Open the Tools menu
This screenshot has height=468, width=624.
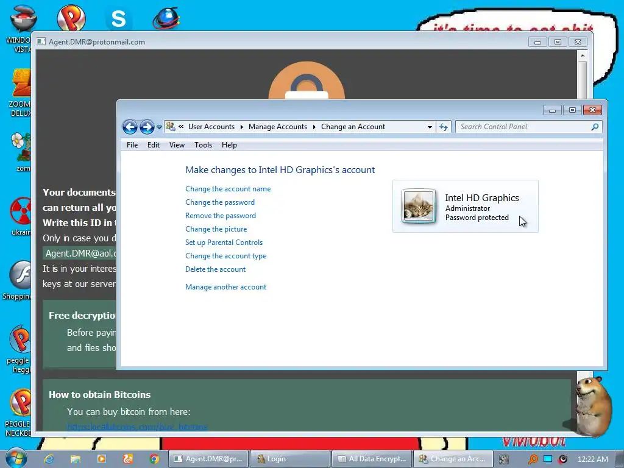[203, 145]
